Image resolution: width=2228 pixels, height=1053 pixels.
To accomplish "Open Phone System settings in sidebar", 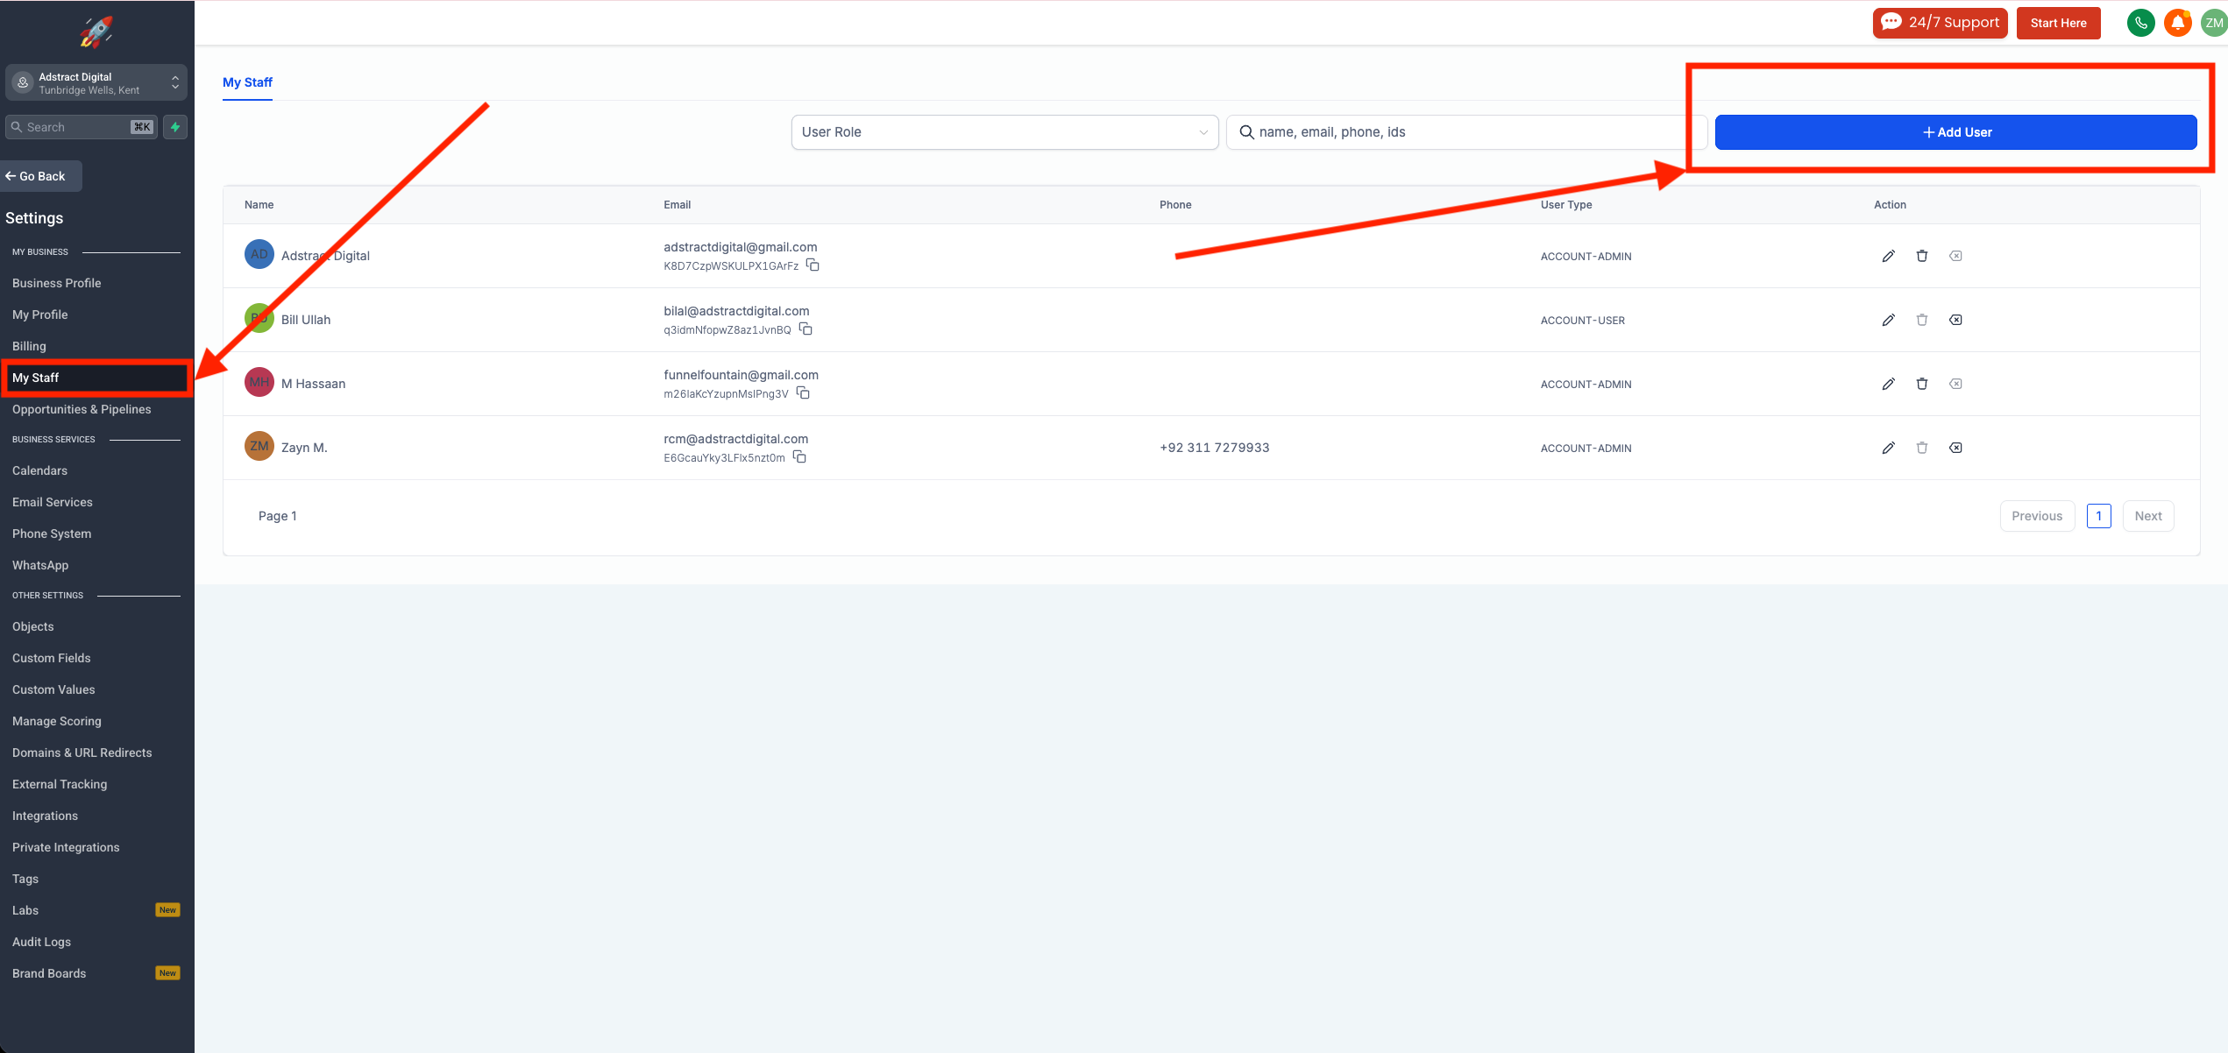I will point(52,534).
